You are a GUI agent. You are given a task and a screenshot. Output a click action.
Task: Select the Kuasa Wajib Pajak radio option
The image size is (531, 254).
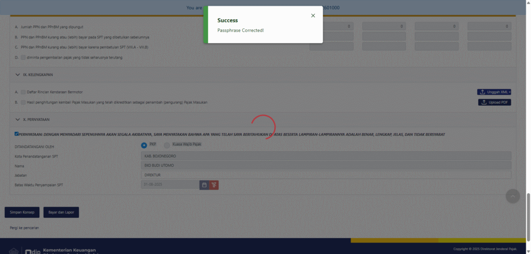pyautogui.click(x=167, y=146)
